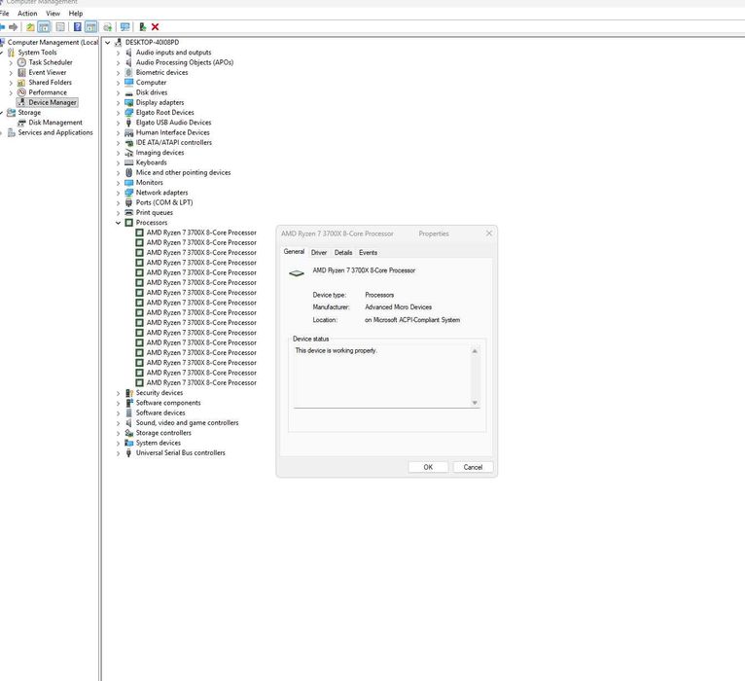Click the Storage icon in the tree
Screen dimensions: 745x681
pos(11,113)
